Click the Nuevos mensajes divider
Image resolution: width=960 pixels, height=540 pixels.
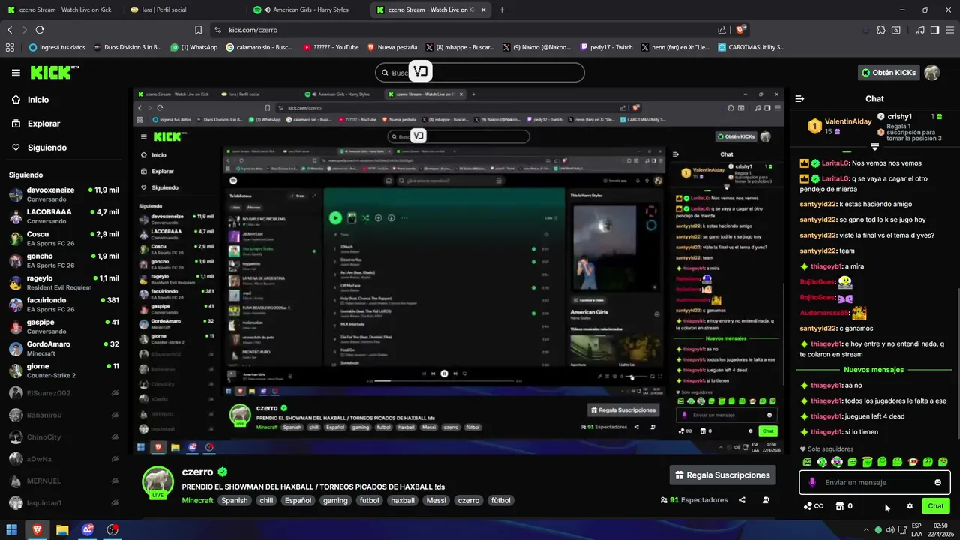tap(874, 370)
